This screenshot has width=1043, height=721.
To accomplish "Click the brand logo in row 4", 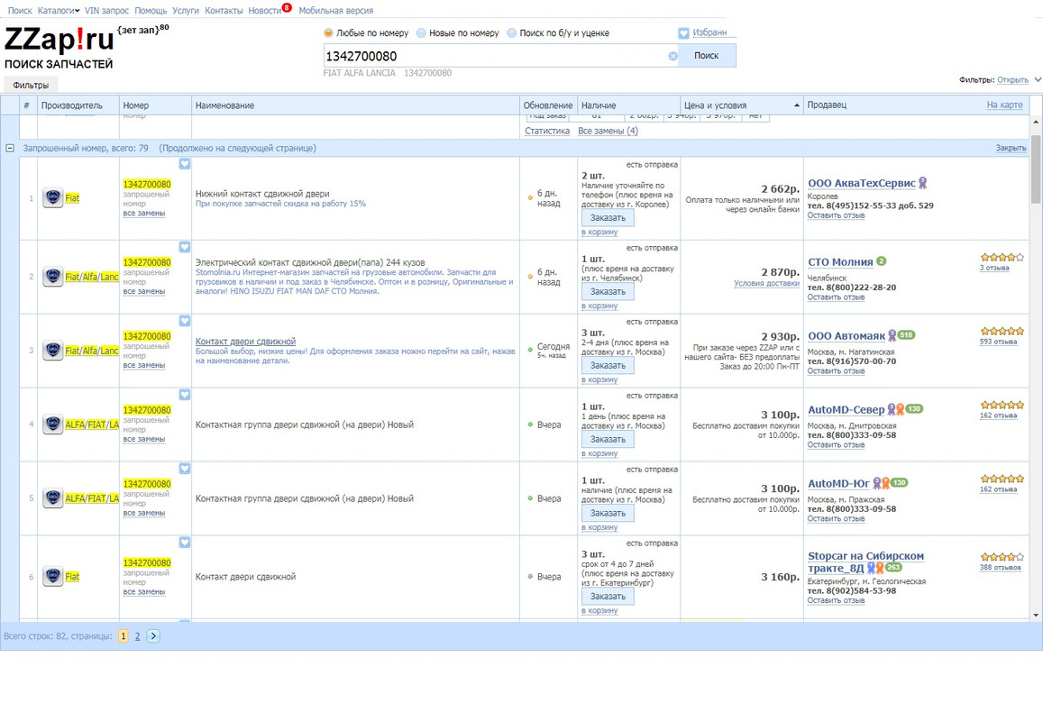I will pyautogui.click(x=52, y=424).
